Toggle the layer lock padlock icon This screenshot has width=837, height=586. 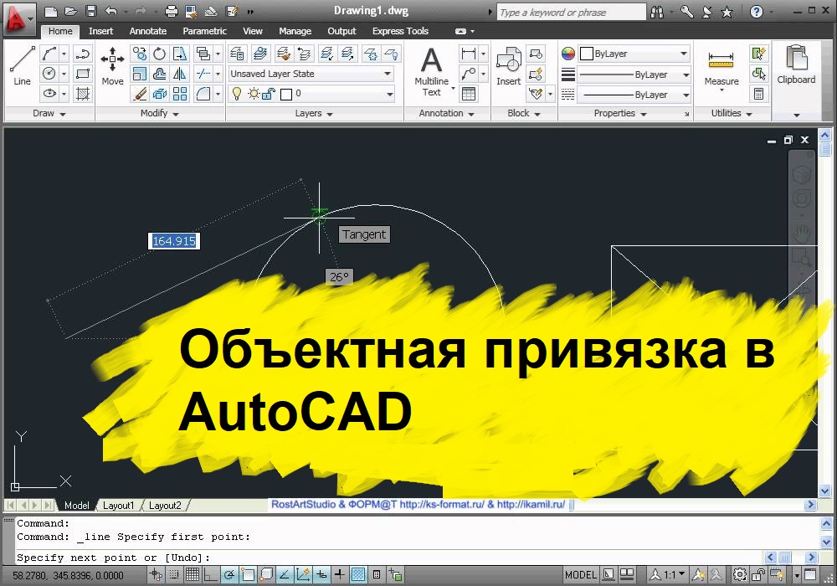269,95
